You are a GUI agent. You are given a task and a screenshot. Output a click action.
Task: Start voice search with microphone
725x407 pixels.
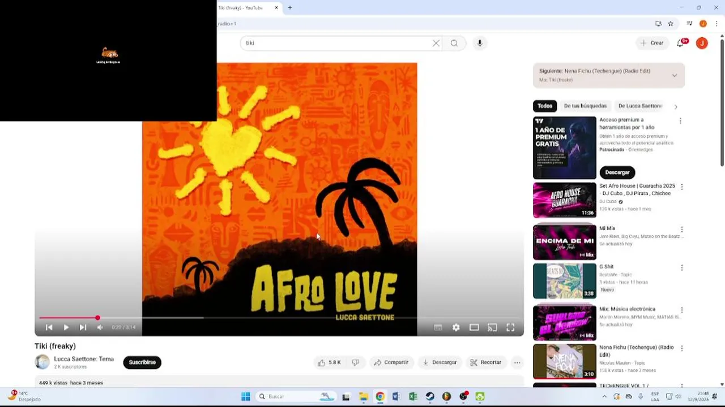pyautogui.click(x=480, y=43)
